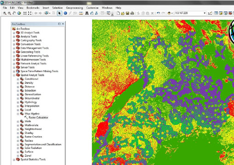The width and height of the screenshot is (234, 165).
Task: Create a new map document
Action: 118,13
